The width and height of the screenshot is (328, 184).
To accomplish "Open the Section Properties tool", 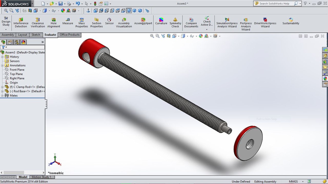I will (x=96, y=23).
